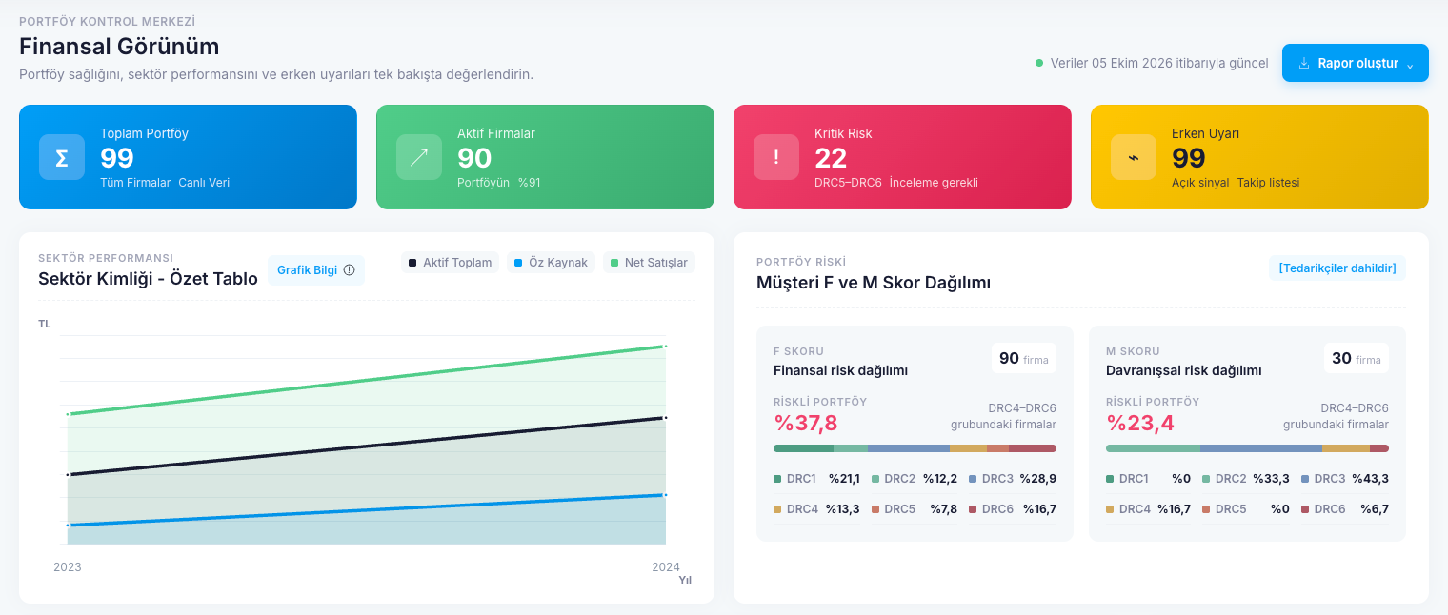Click the lightning icon on Erken Uyarı card
Viewport: 1448px width, 615px height.
click(x=1134, y=157)
